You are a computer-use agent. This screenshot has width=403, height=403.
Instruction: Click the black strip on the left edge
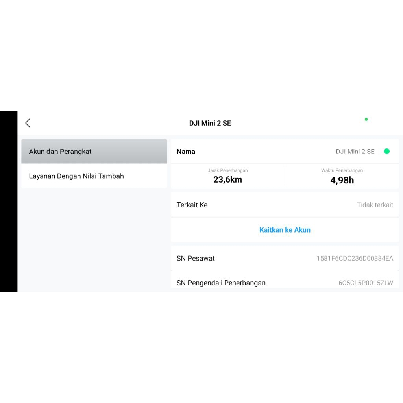[x=9, y=201]
